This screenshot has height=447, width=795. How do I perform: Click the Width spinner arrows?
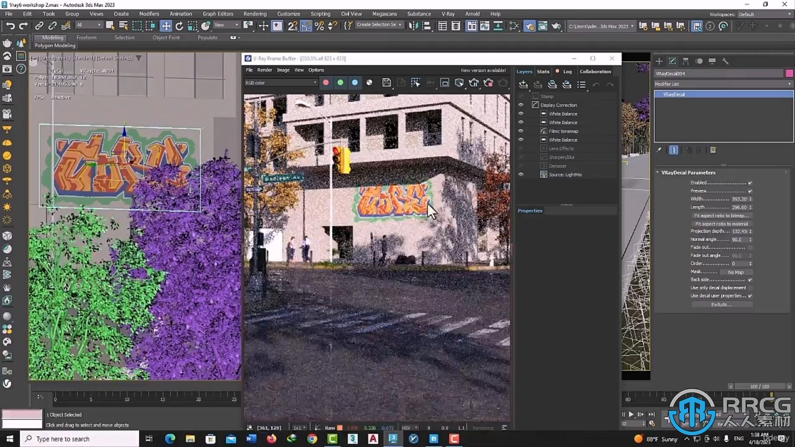tap(751, 199)
